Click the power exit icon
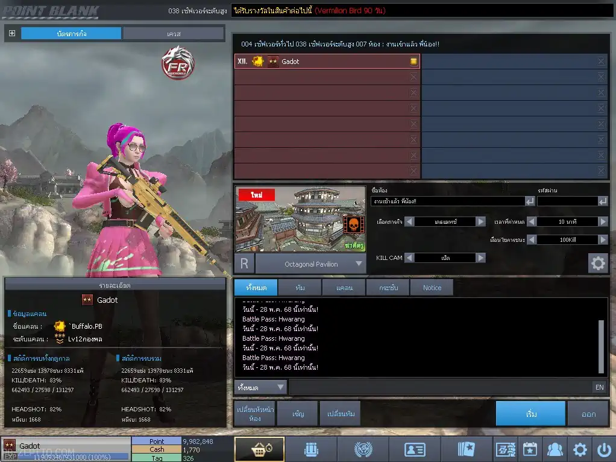 tap(604, 449)
